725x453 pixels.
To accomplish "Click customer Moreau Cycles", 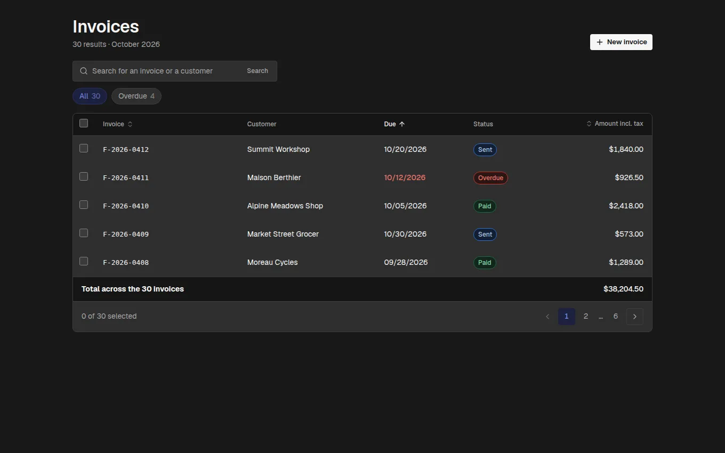I will pos(272,262).
